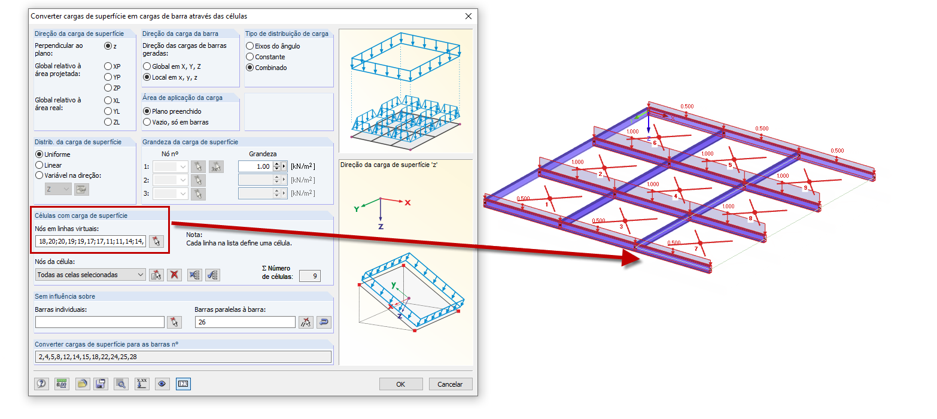Select direction 'z' perpendicular to plane
The height and width of the screenshot is (419, 937).
108,45
